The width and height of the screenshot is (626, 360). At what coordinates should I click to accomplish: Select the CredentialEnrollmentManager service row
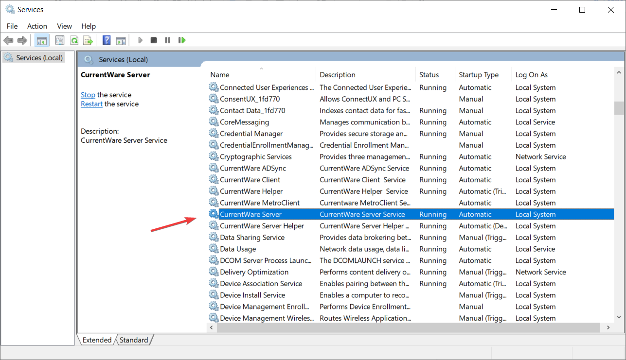tap(411, 145)
